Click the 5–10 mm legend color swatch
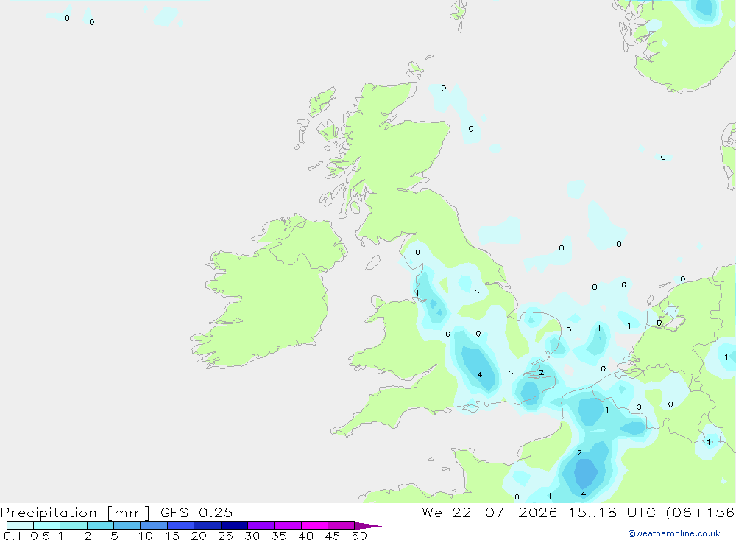Image resolution: width=736 pixels, height=540 pixels. [x=127, y=525]
